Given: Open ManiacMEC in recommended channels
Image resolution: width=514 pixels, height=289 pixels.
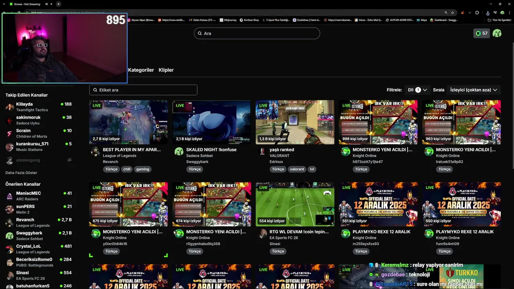Looking at the screenshot, I should tap(39, 196).
